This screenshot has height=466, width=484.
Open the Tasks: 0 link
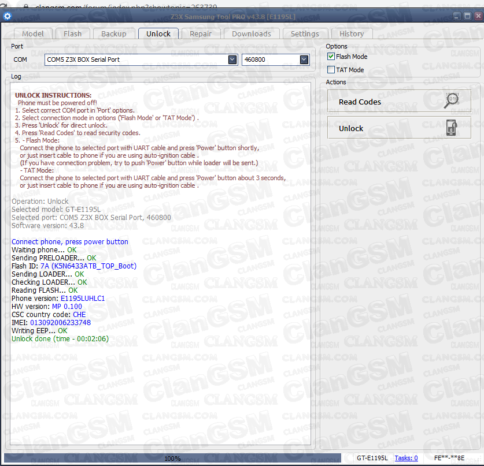click(x=406, y=458)
